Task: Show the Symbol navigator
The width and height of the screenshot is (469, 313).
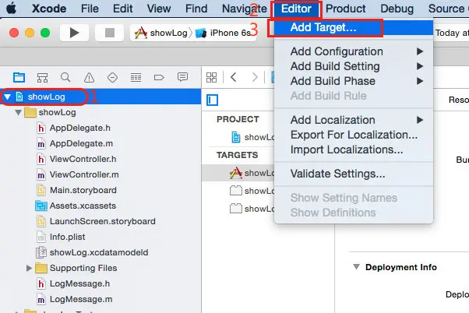Action: coord(42,77)
